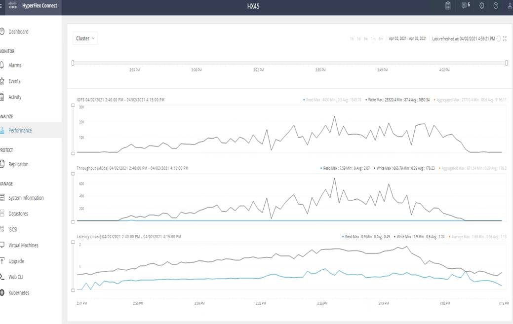513x324 pixels.
Task: Open the Replication page
Action: pyautogui.click(x=18, y=164)
